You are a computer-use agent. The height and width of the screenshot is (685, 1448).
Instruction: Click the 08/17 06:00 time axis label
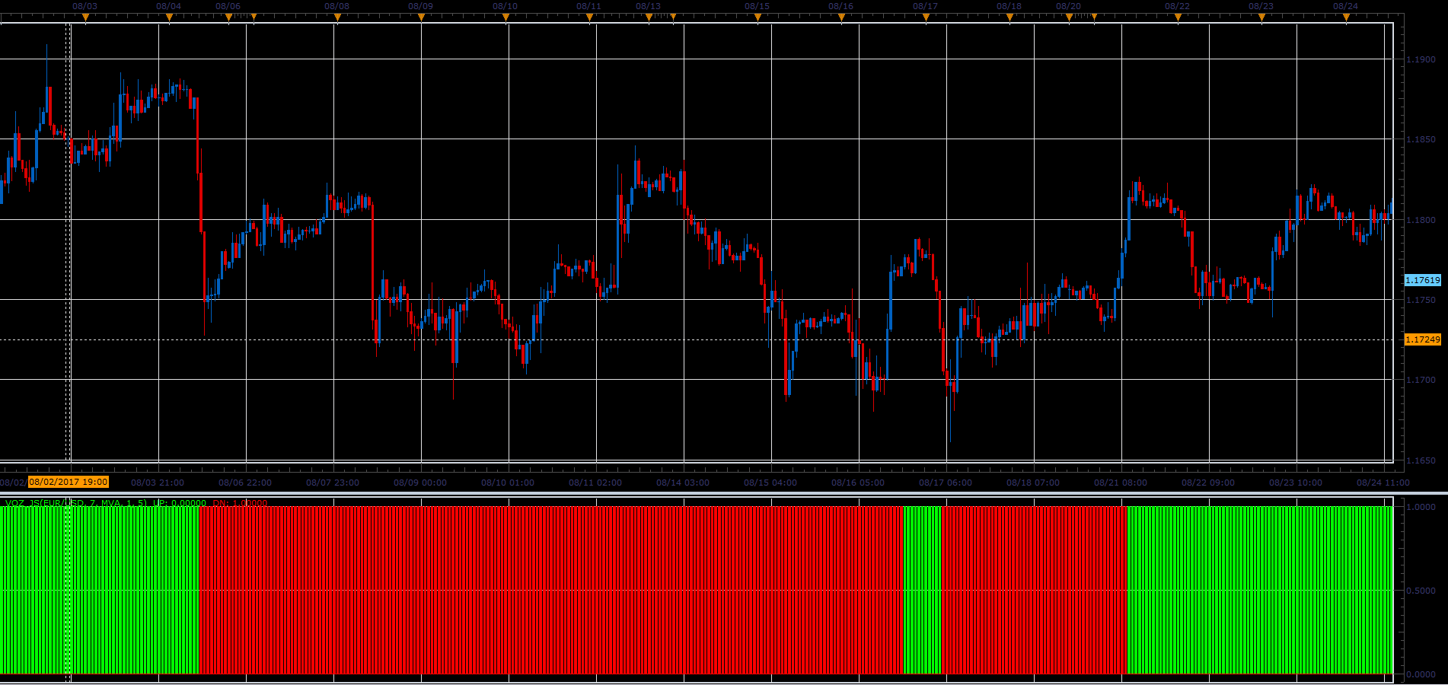(x=946, y=483)
